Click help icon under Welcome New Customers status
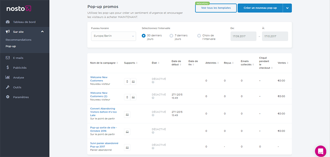This screenshot has width=330, height=157. click(x=153, y=82)
